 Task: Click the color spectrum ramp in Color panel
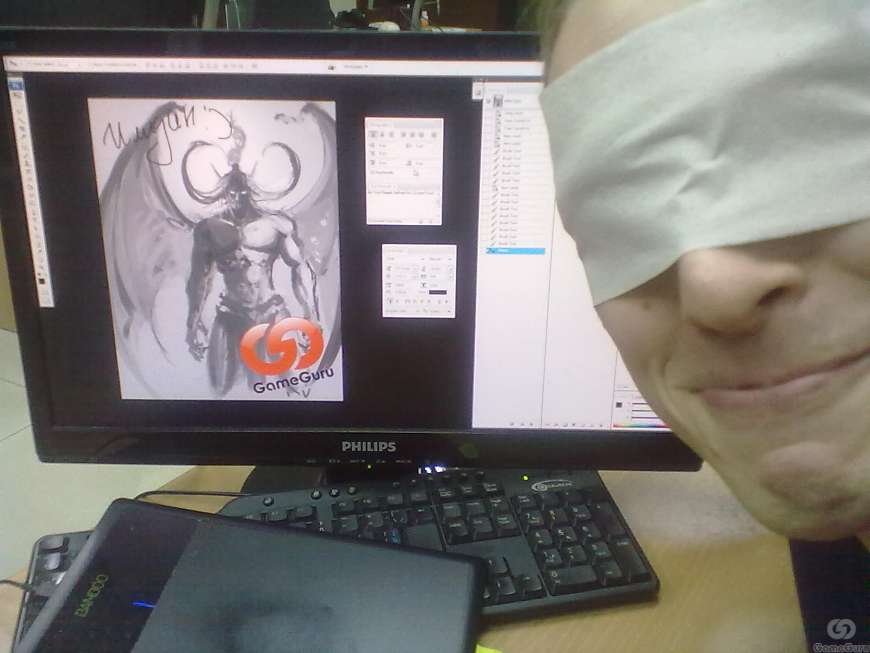pyautogui.click(x=641, y=424)
